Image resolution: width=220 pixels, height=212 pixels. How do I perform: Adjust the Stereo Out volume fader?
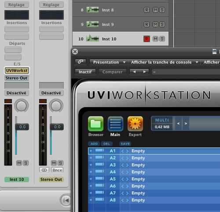tap(57, 127)
